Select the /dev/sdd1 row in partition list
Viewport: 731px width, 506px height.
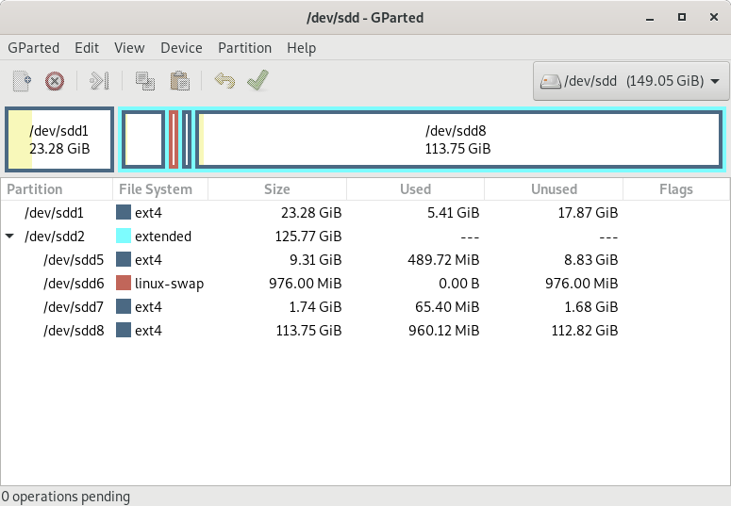coord(365,213)
